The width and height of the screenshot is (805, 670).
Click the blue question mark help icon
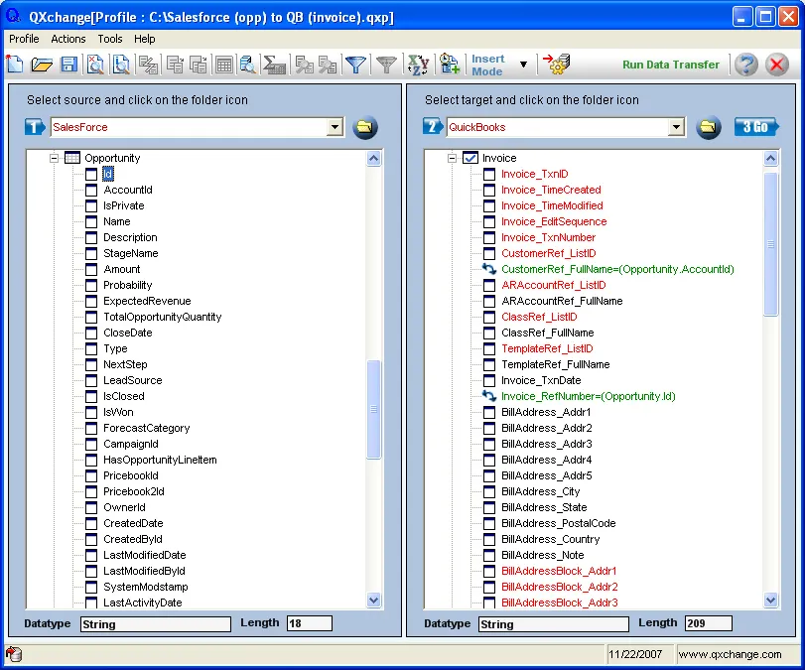point(746,65)
